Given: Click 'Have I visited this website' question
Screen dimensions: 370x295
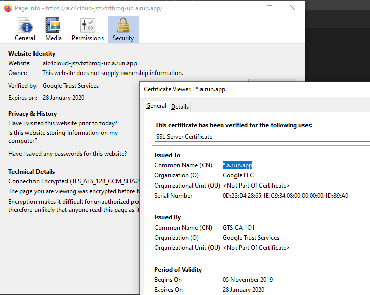Looking at the screenshot, I should 63,123.
